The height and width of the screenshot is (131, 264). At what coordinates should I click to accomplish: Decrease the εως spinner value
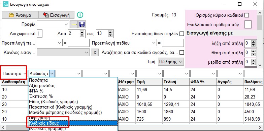110,36
